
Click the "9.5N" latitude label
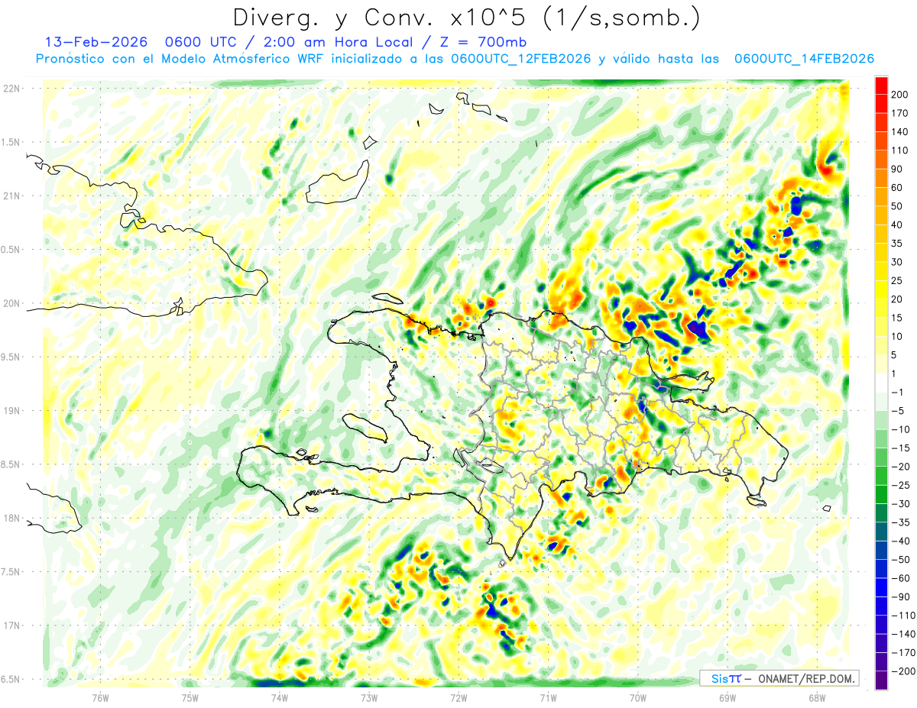(11, 357)
